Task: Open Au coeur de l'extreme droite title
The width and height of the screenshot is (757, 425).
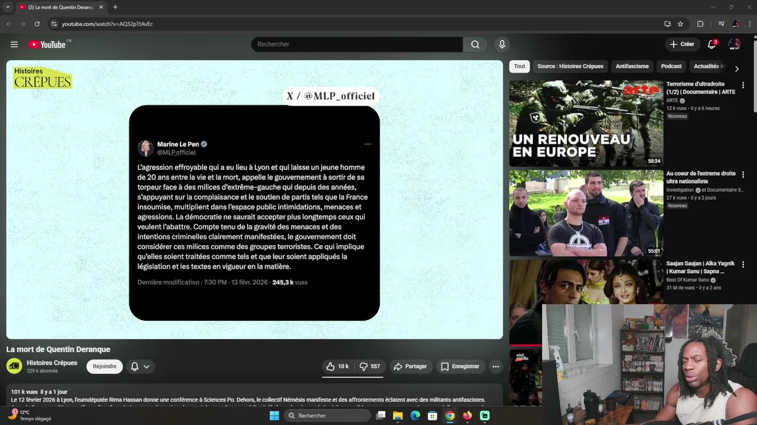Action: pos(701,178)
